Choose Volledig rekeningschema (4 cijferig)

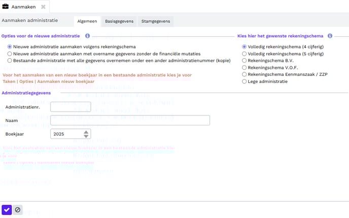(244, 47)
